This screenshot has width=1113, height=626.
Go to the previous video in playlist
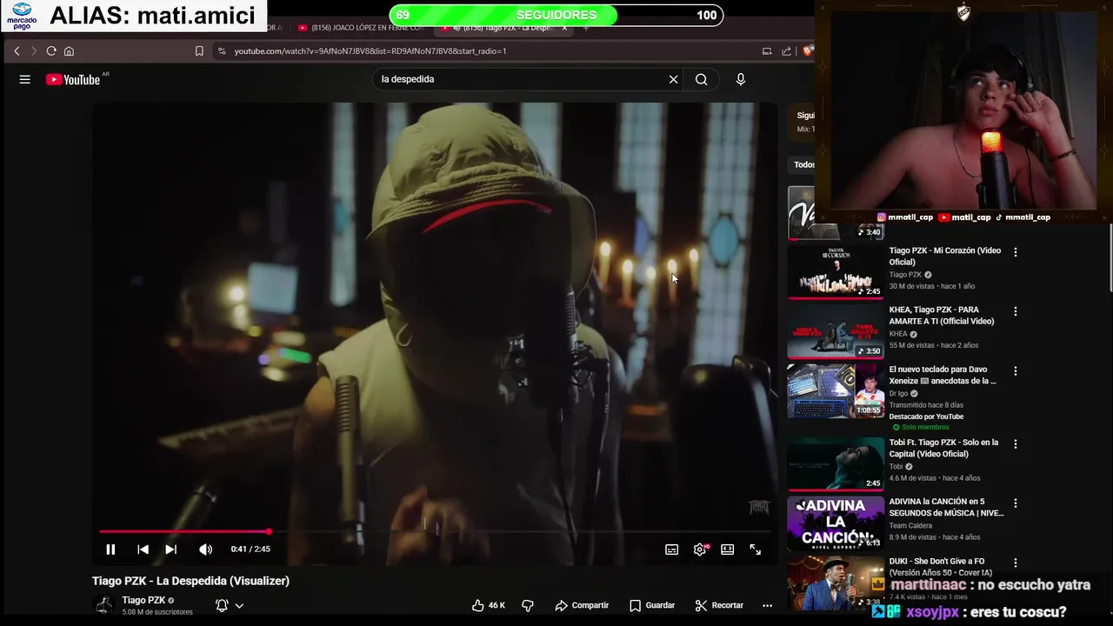(143, 549)
